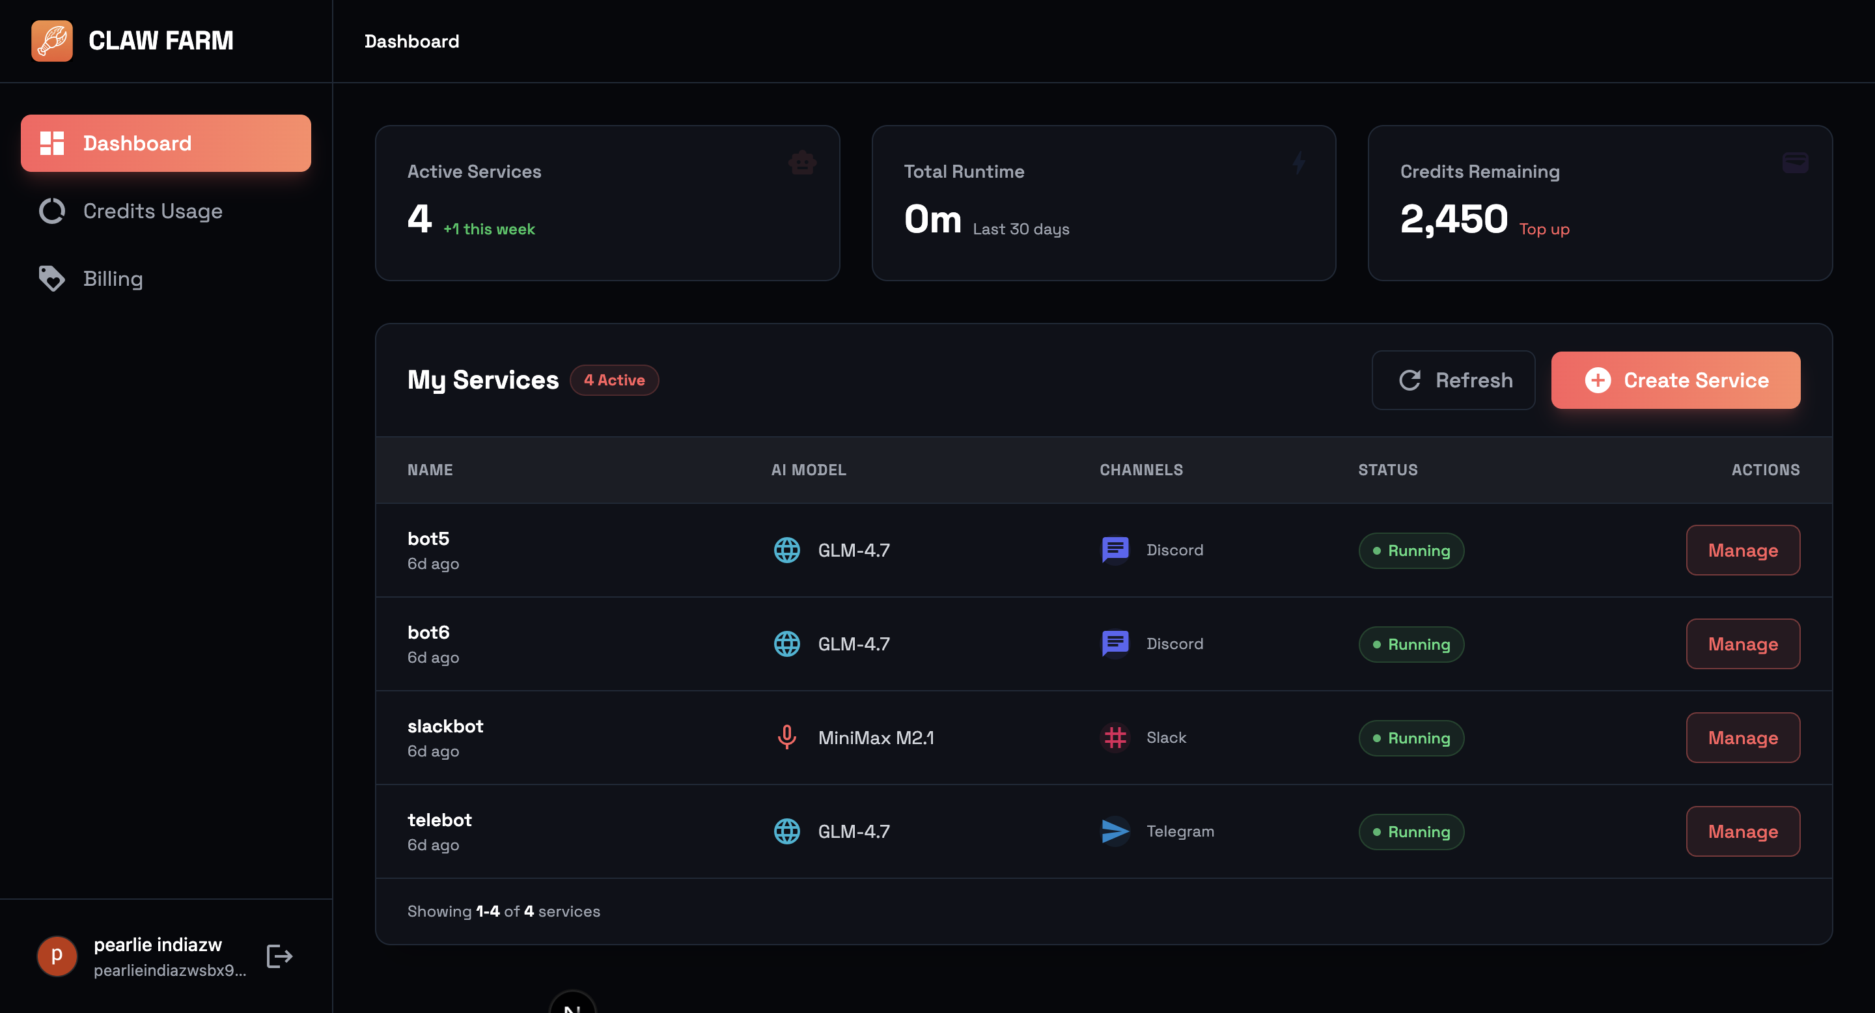The width and height of the screenshot is (1875, 1013).
Task: Click the Discord chat icon in bot5 row
Action: click(x=1115, y=550)
